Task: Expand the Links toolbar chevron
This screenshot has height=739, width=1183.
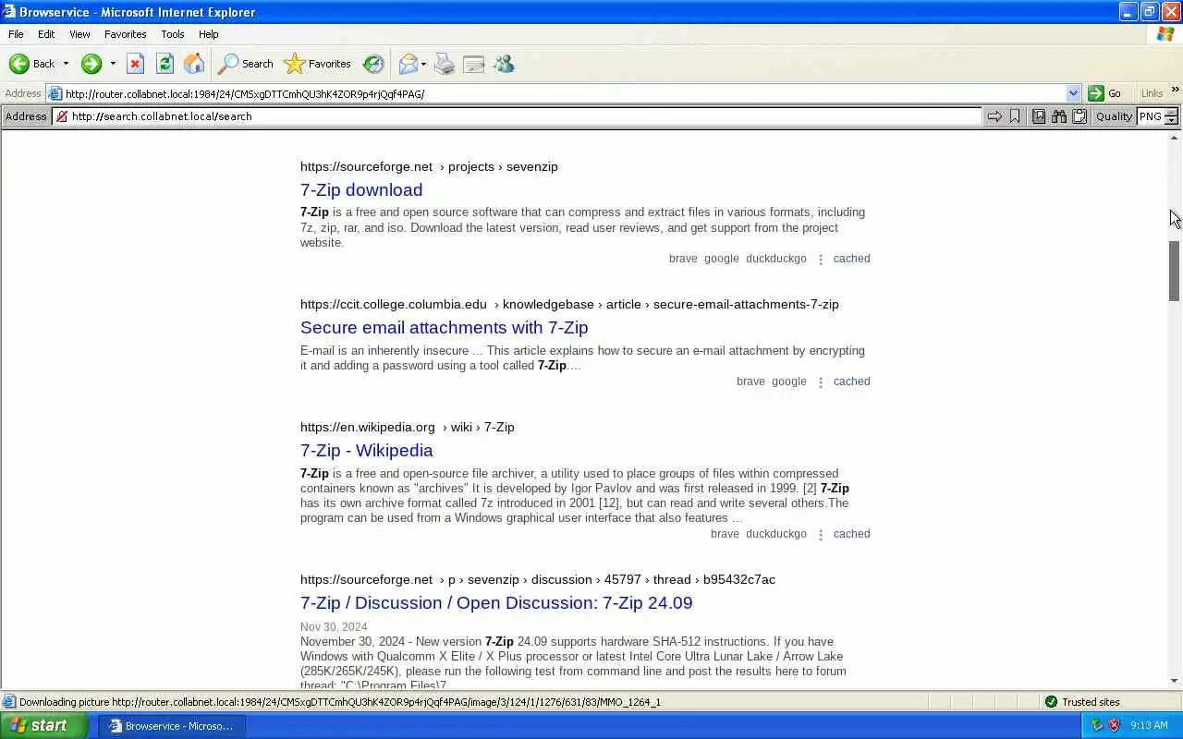Action: (x=1176, y=91)
